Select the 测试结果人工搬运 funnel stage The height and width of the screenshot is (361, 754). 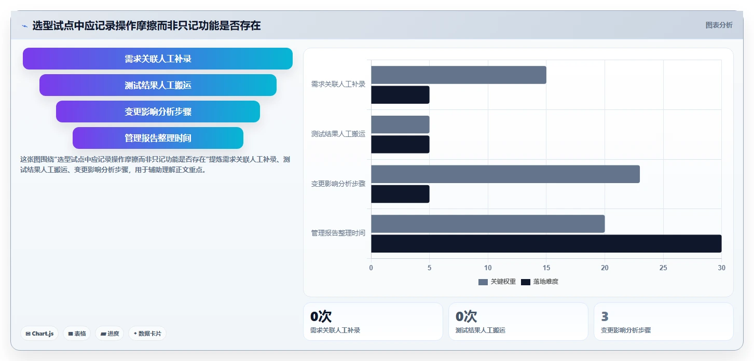pyautogui.click(x=158, y=85)
